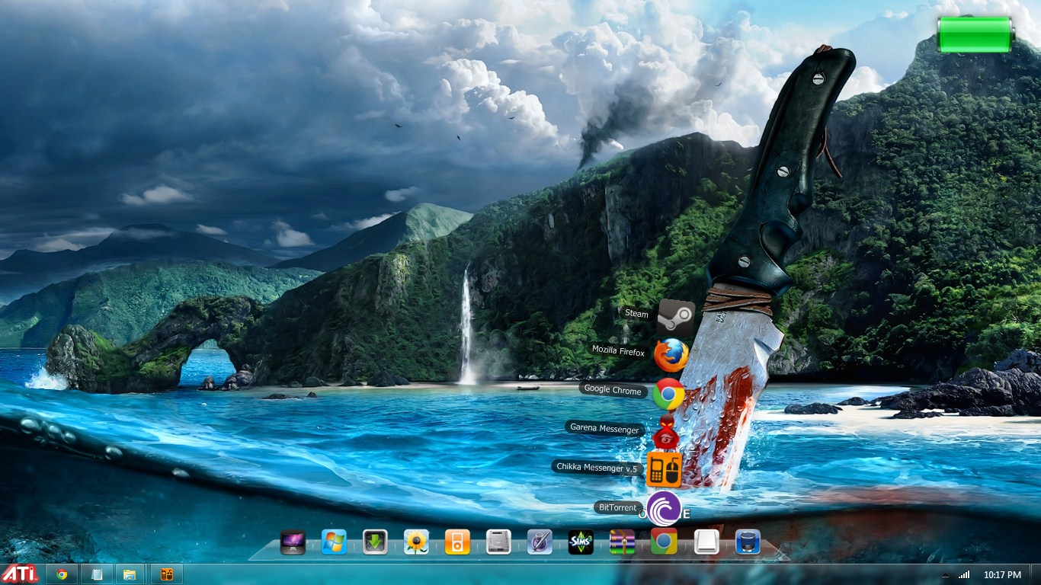Click the 10:17 PM clock
Image resolution: width=1041 pixels, height=585 pixels.
click(x=1002, y=574)
